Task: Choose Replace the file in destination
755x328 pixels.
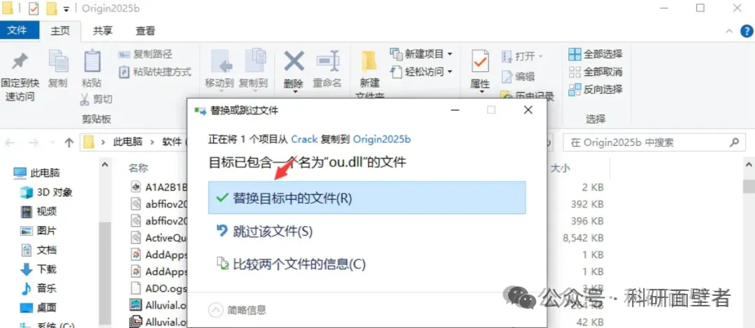Action: (x=367, y=197)
